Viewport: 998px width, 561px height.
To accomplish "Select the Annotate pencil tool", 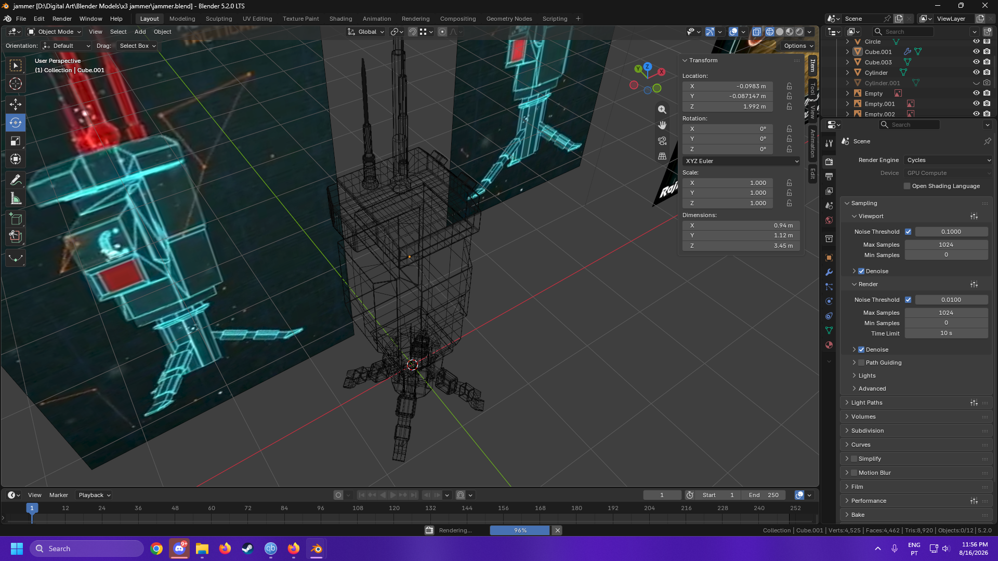I will point(16,180).
